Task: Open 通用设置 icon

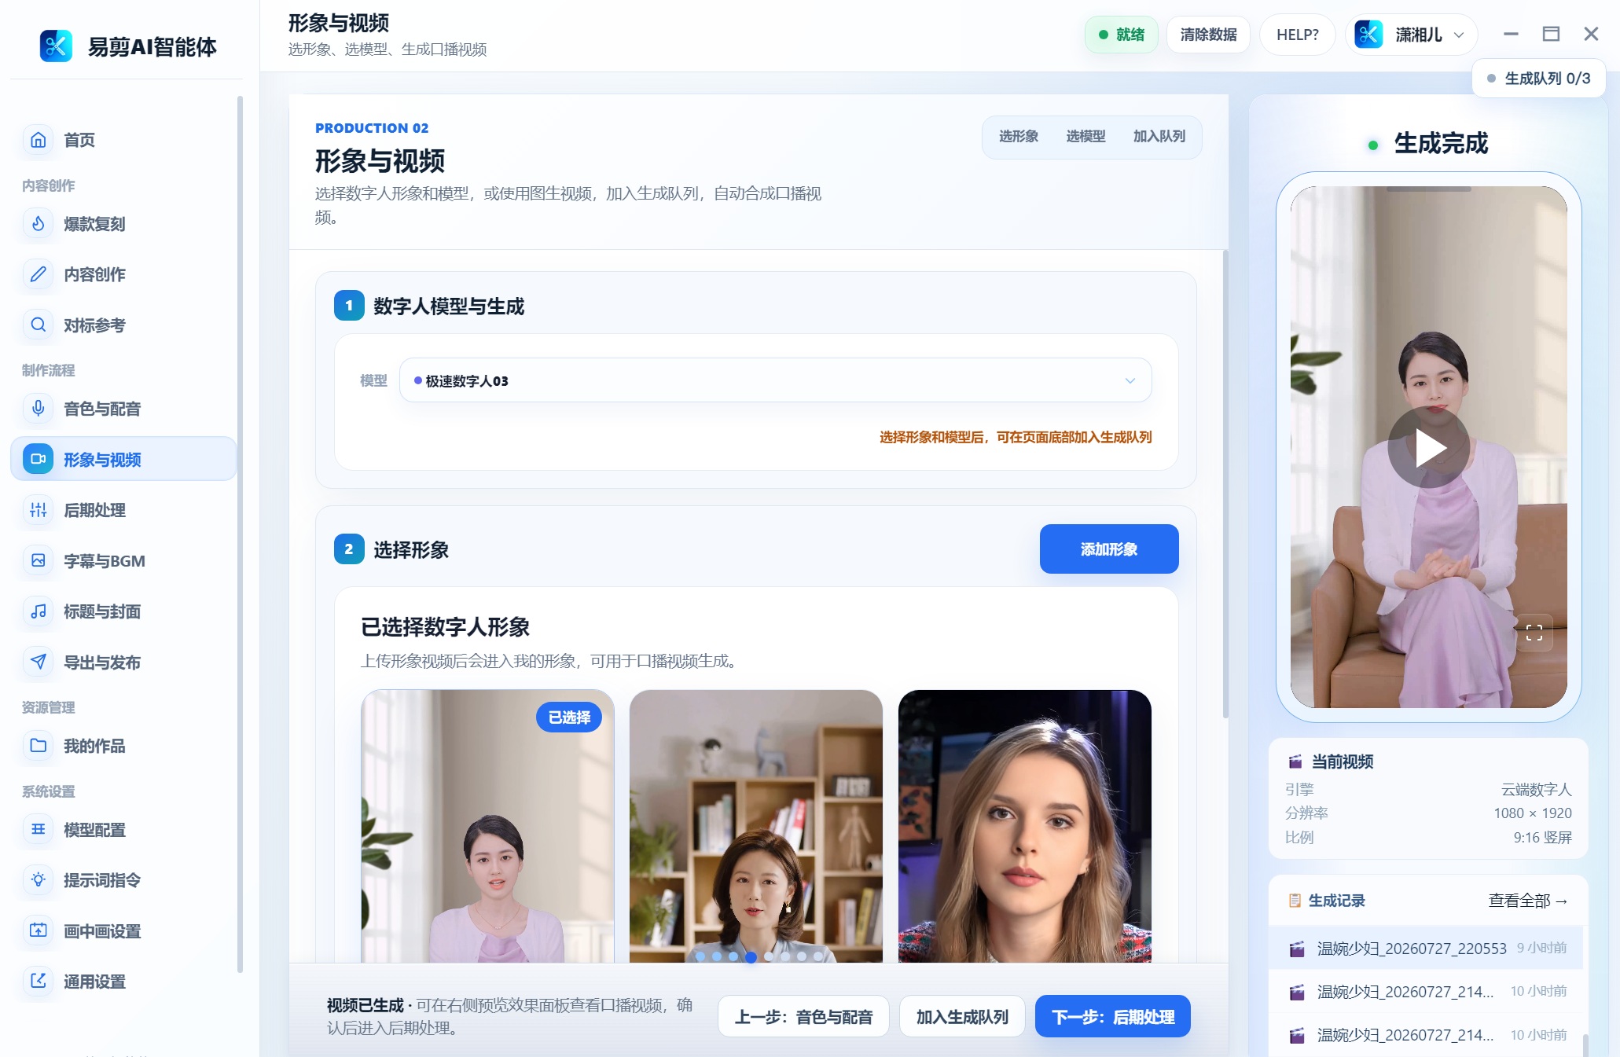Action: 38,982
